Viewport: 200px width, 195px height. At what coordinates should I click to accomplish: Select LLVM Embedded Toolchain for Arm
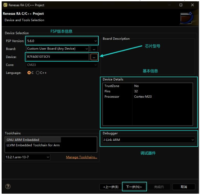point(33,145)
